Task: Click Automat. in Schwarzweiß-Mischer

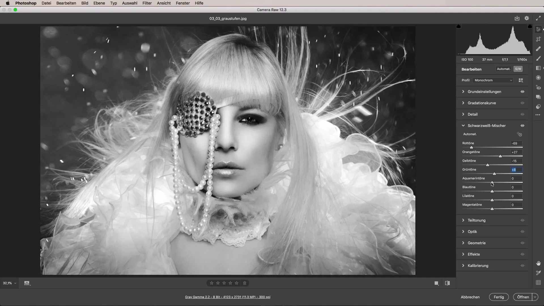Action: click(470, 134)
